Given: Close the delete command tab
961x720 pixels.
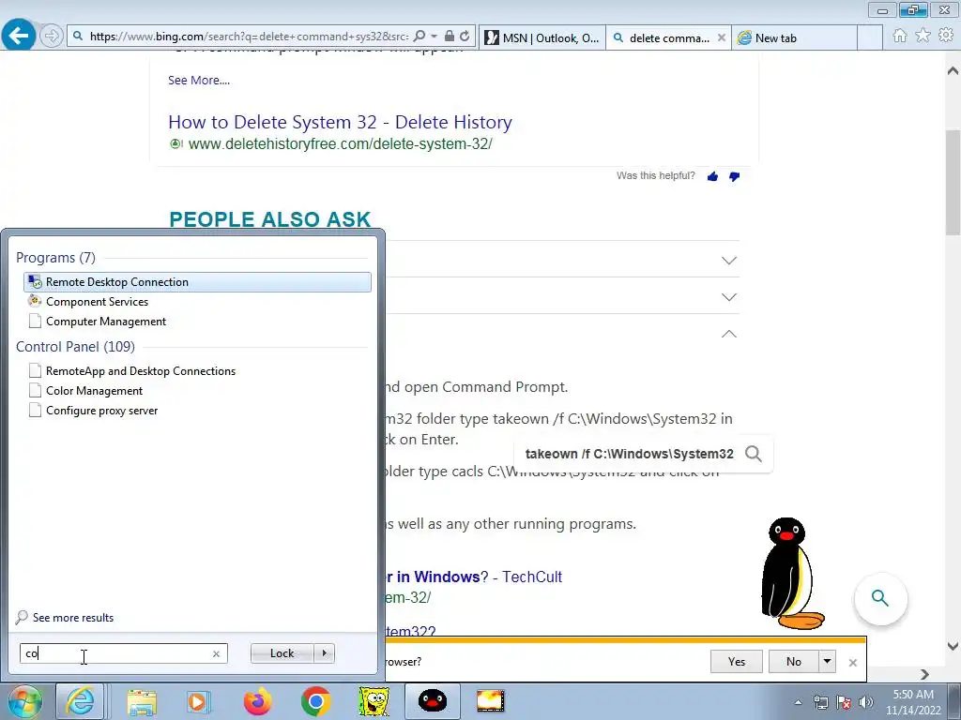Looking at the screenshot, I should (722, 37).
